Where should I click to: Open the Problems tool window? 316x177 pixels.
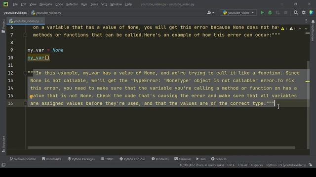160,159
